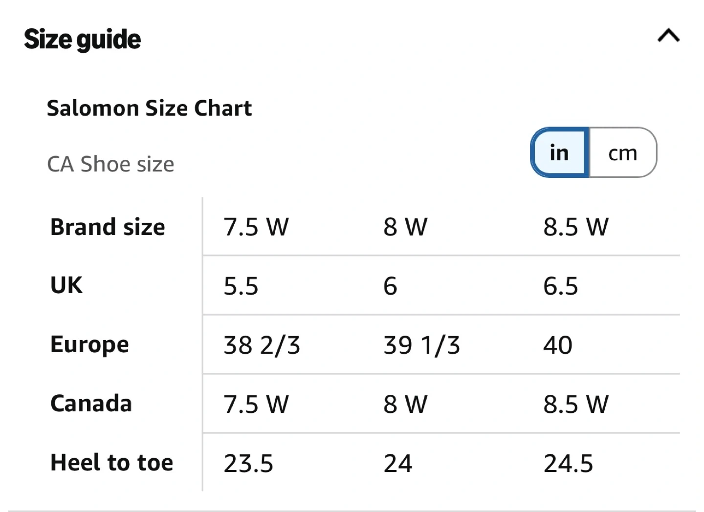Select the 'in' unit toggle
The width and height of the screenshot is (704, 512).
tap(560, 153)
